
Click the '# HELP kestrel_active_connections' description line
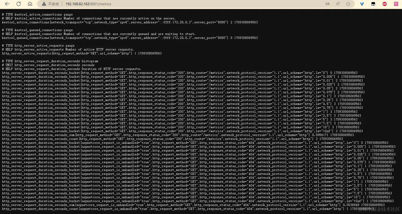tap(89, 18)
